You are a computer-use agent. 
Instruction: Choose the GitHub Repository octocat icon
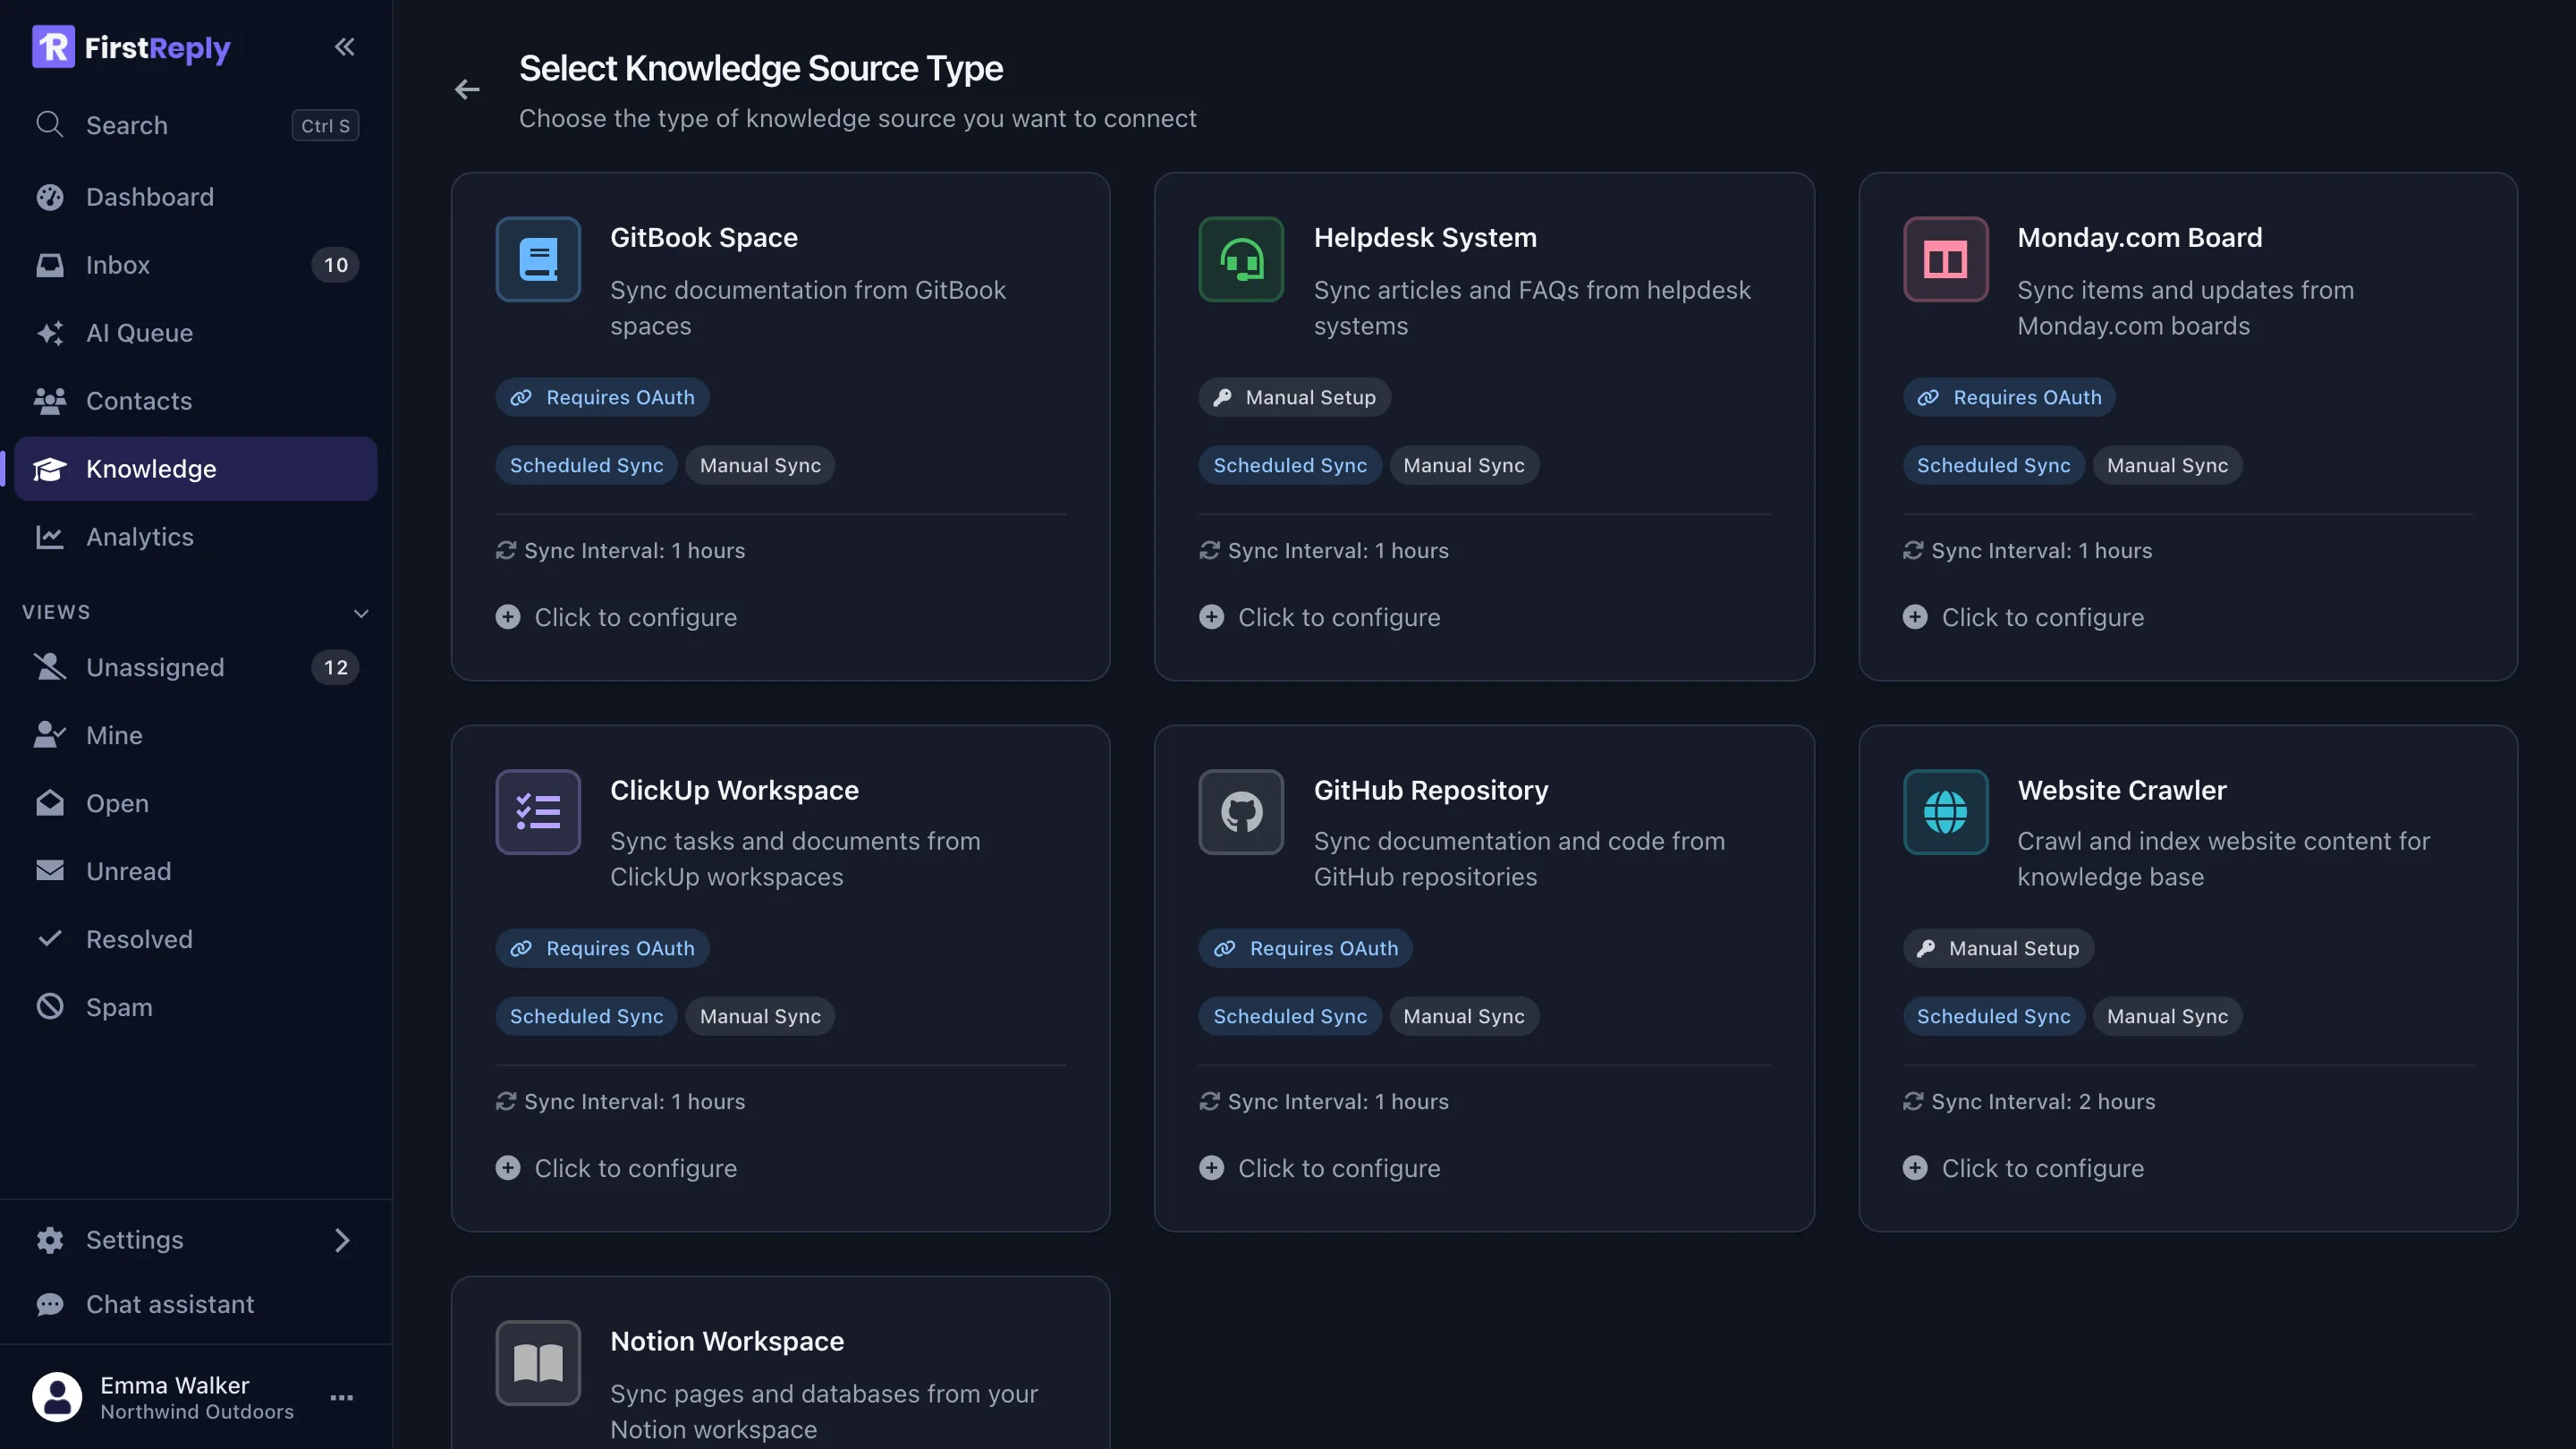[x=1241, y=811]
